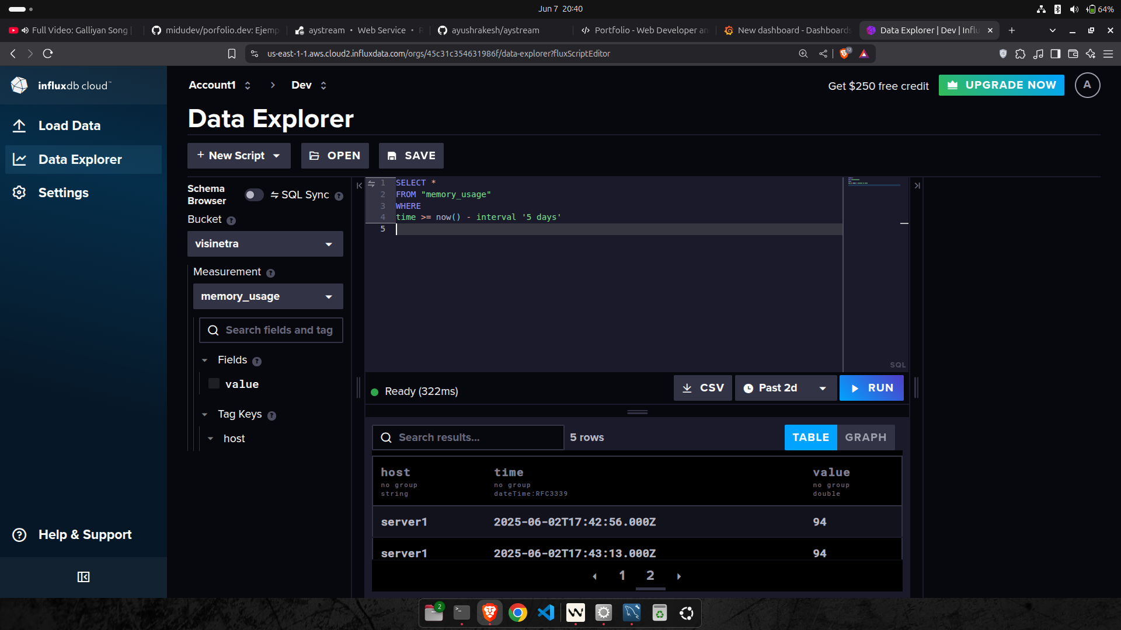Switch account via Account1 selector

coord(220,85)
